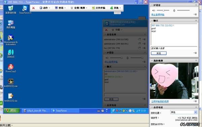This screenshot has width=202, height=127.
Task: Select the My Computer desktop icon
Action: [x=11, y=24]
